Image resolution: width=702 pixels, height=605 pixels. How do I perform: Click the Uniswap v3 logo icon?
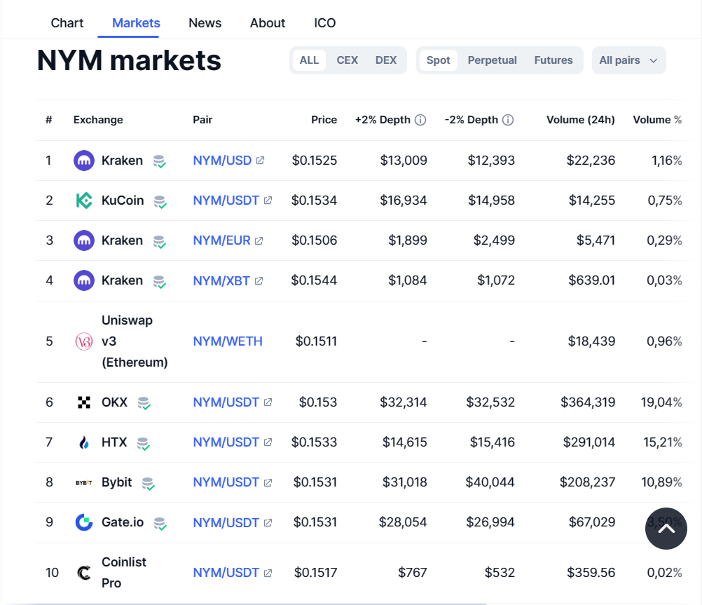pos(83,341)
